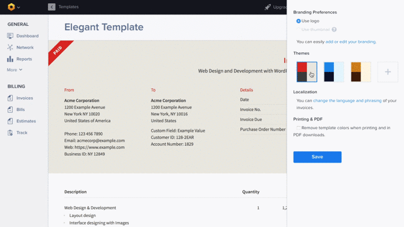The image size is (404, 227).
Task: Open Track from the Billing menu
Action: [22, 132]
